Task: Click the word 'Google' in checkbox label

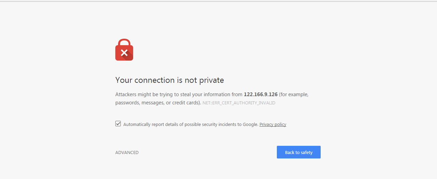Action: tap(250, 125)
